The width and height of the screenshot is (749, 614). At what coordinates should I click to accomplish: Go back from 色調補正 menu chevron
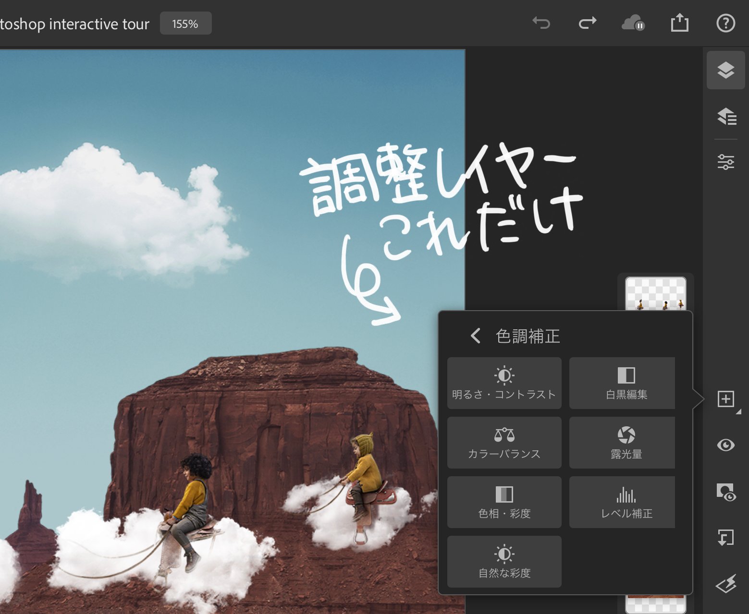475,336
